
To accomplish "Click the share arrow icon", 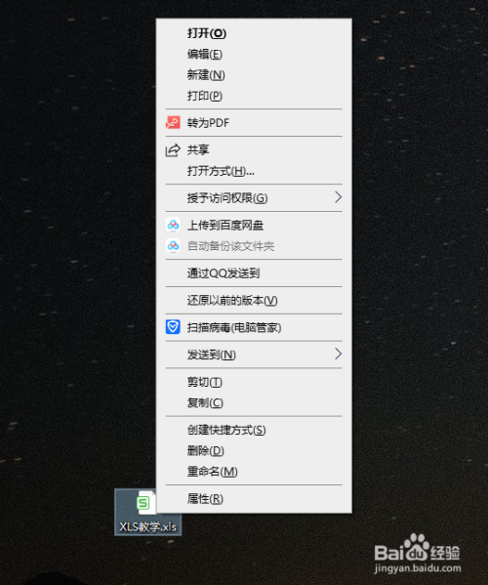I will 173,149.
